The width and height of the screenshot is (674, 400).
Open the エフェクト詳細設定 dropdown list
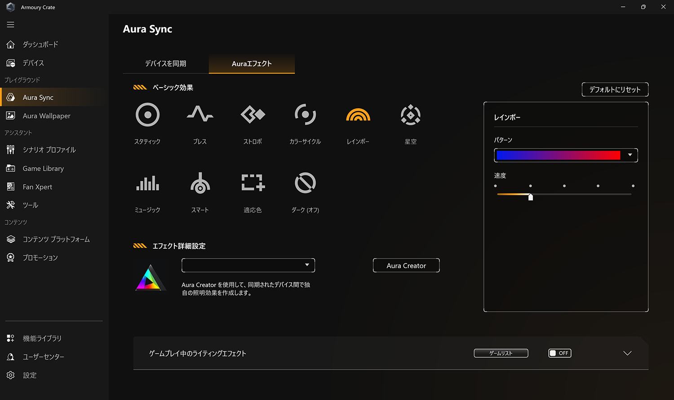248,265
